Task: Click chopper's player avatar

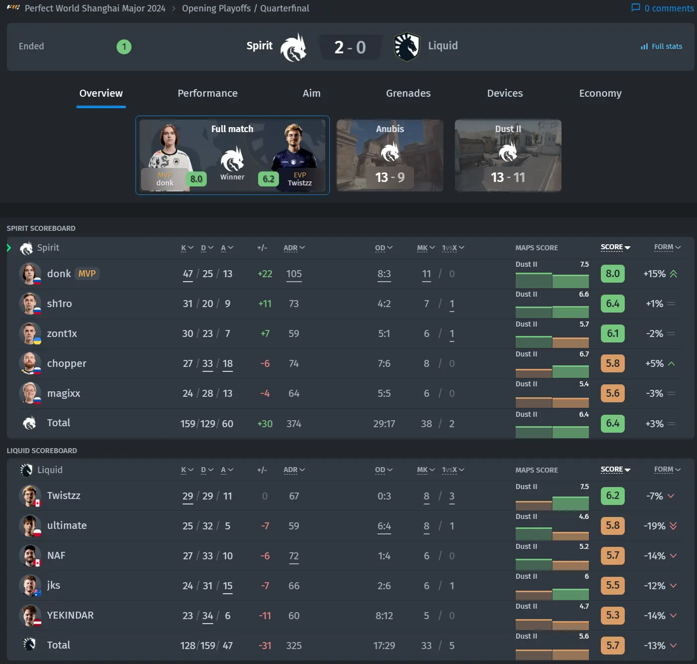Action: pos(30,363)
